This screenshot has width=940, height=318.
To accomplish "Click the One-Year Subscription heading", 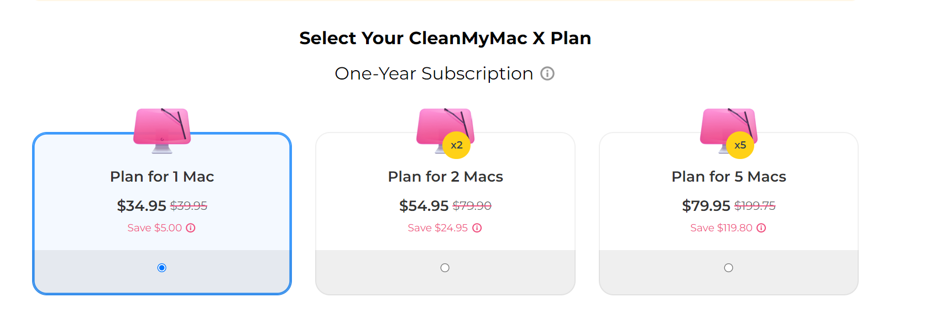I will pos(434,73).
